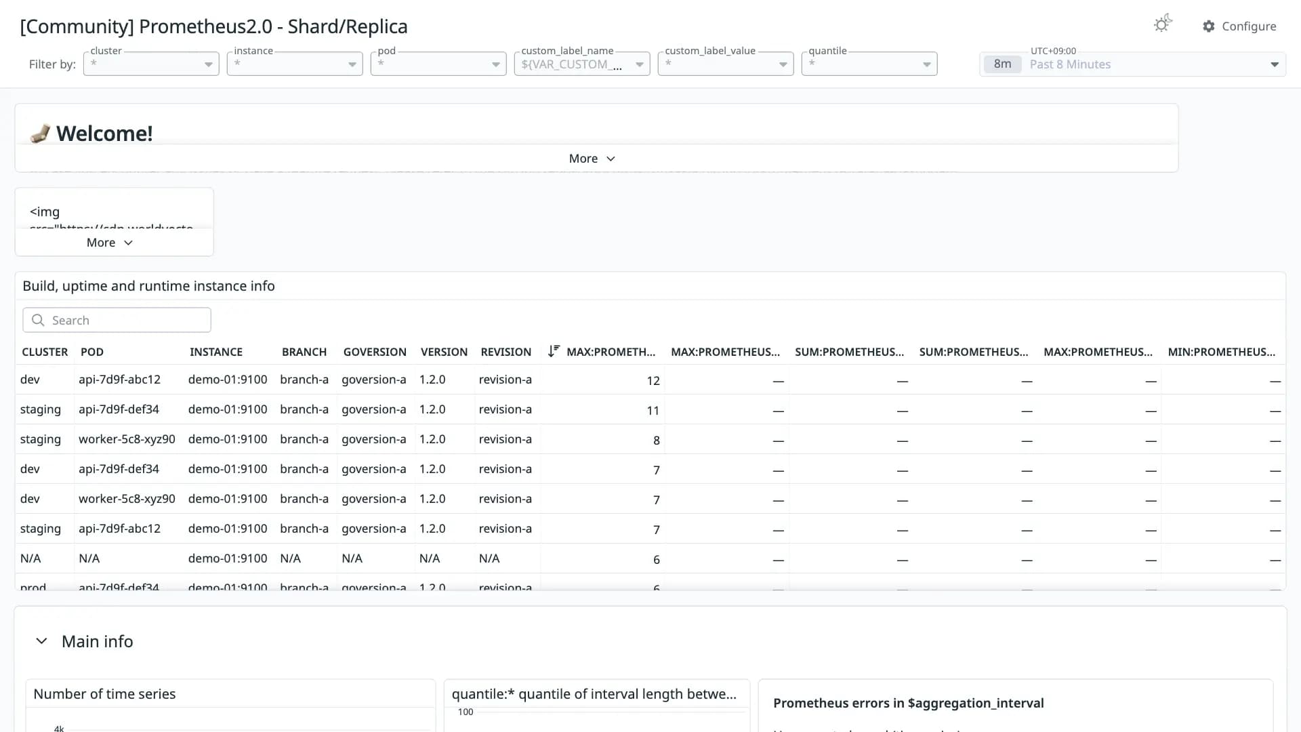
Task: Click the Configure gear icon
Action: (1209, 26)
